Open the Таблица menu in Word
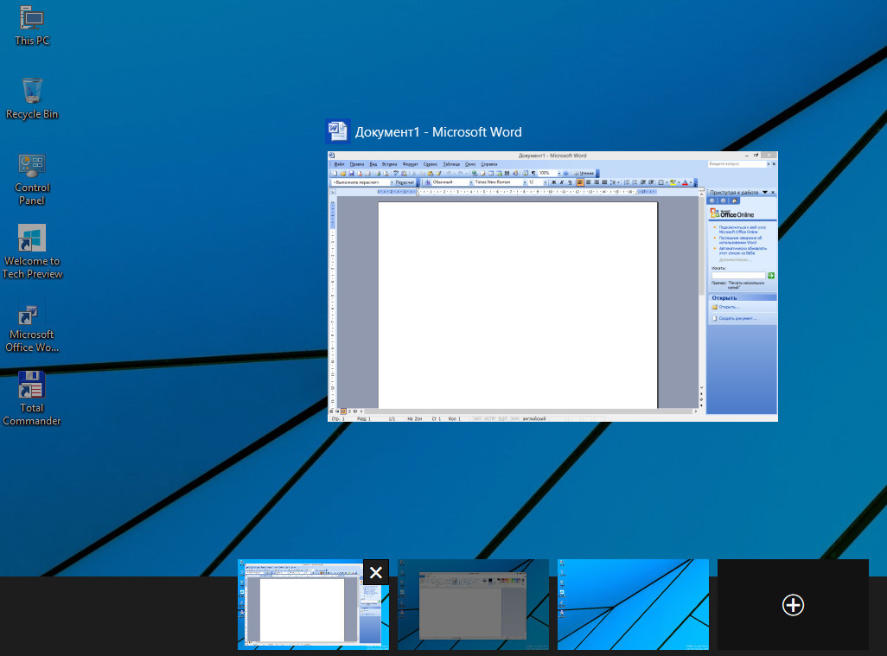Viewport: 887px width, 656px height. pyautogui.click(x=451, y=163)
